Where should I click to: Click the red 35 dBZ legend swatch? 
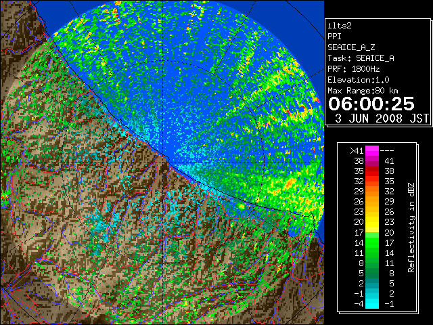point(372,171)
